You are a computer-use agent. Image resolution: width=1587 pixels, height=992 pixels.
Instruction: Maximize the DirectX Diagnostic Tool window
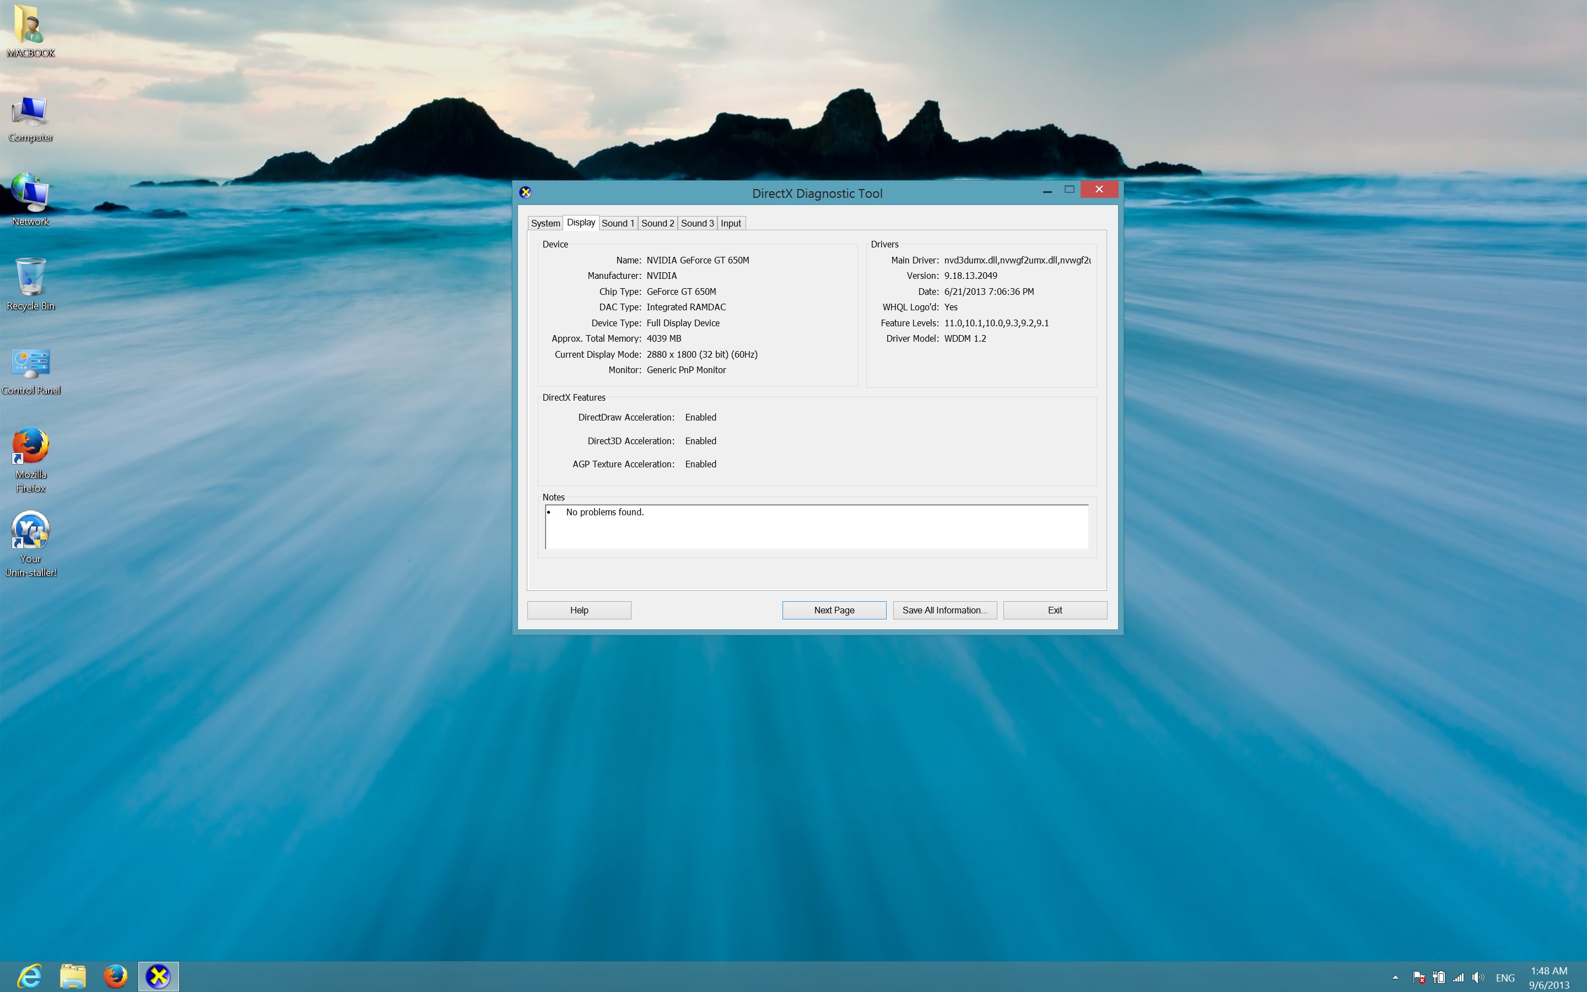click(x=1069, y=190)
